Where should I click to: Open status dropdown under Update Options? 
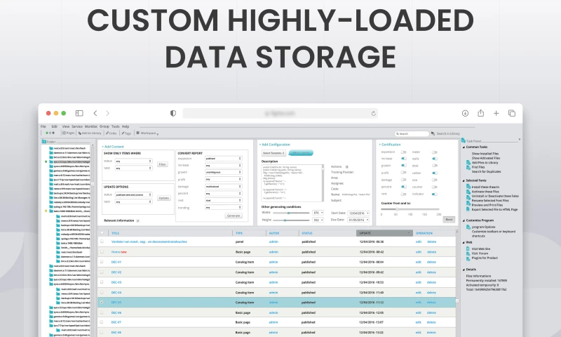click(133, 194)
